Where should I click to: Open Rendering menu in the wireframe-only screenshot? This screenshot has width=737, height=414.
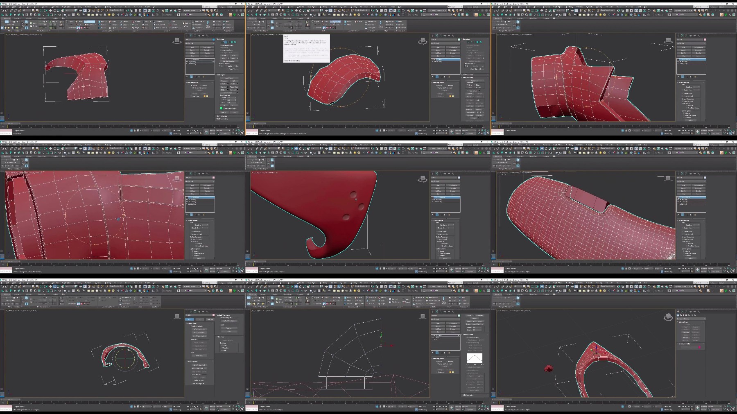point(323,283)
